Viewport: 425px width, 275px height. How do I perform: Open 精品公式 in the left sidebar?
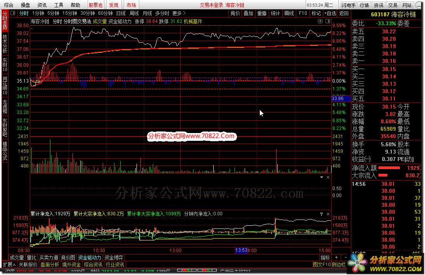5,151
